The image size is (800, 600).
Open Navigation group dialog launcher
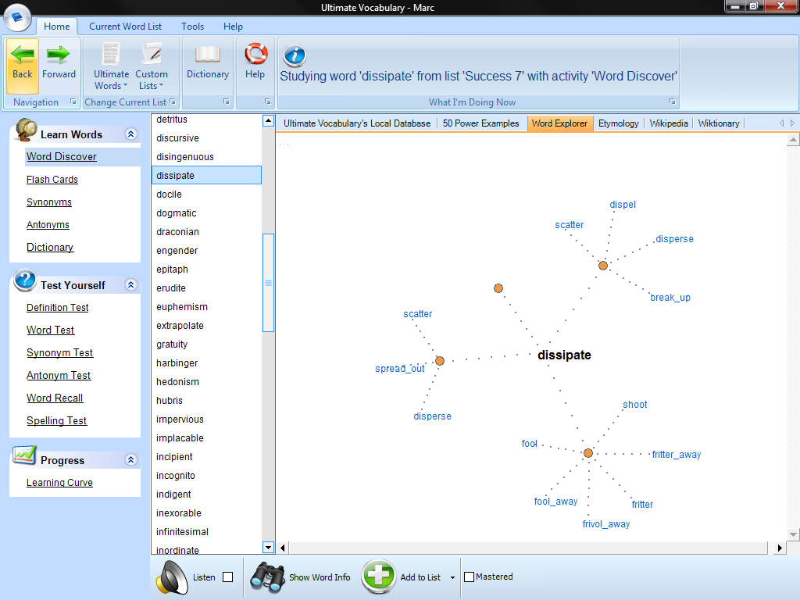(x=73, y=102)
